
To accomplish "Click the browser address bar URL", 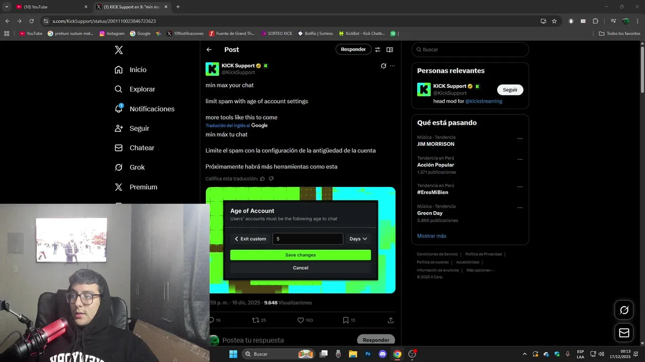I will (104, 21).
